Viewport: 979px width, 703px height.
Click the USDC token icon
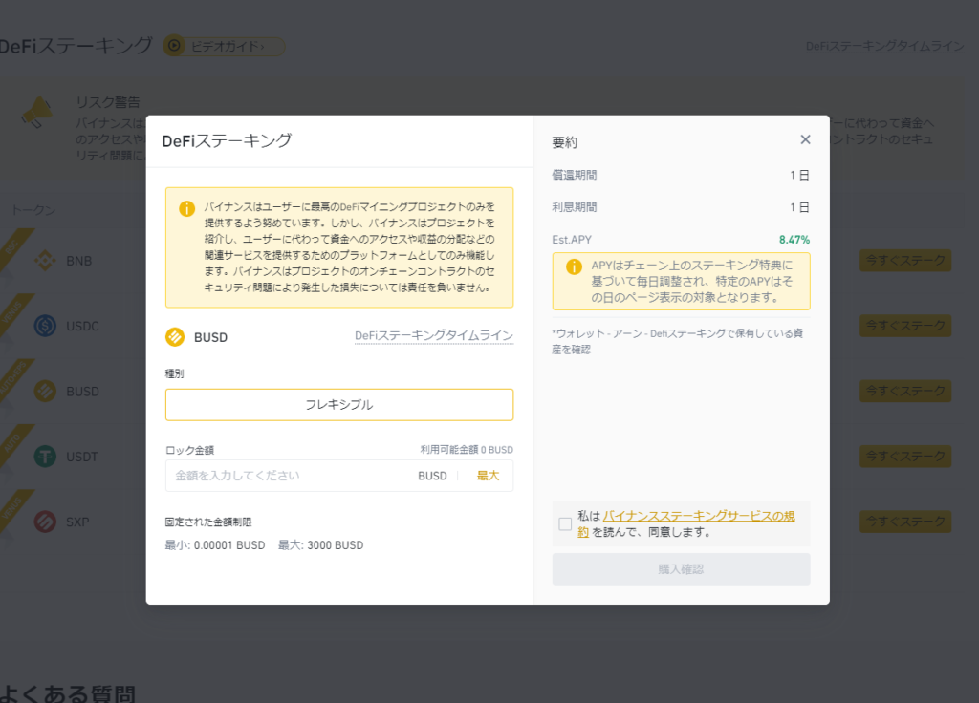pyautogui.click(x=45, y=326)
